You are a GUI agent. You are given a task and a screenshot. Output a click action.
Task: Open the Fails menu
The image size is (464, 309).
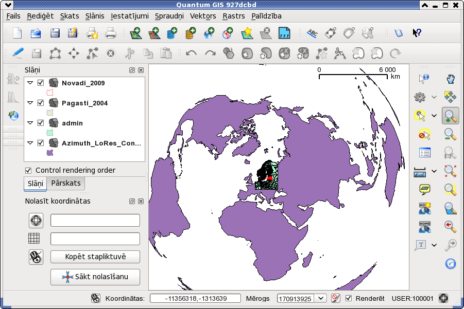coord(13,16)
